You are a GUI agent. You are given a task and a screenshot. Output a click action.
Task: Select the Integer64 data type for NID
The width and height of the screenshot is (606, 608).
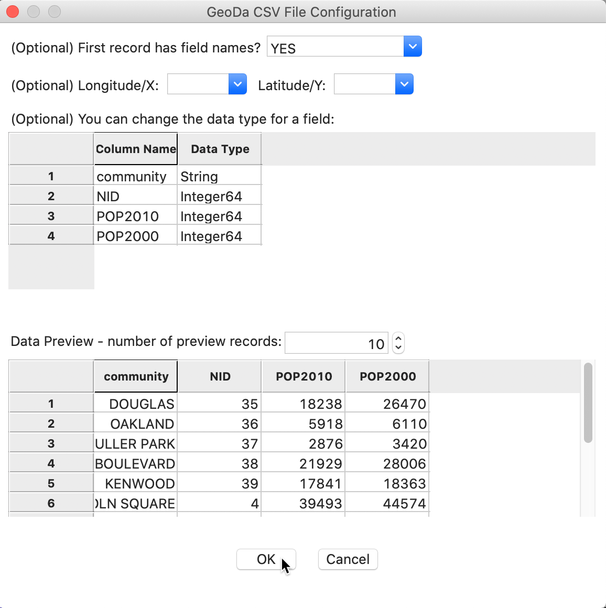click(x=219, y=195)
